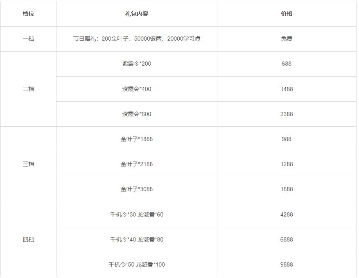Click the 节日赠礼 gift description cell

coord(137,39)
